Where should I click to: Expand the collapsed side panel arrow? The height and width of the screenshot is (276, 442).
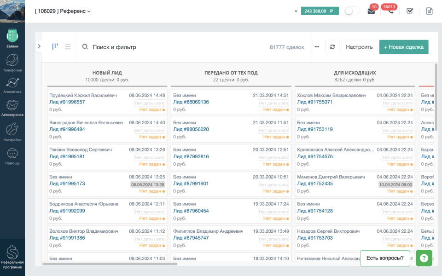point(39,46)
